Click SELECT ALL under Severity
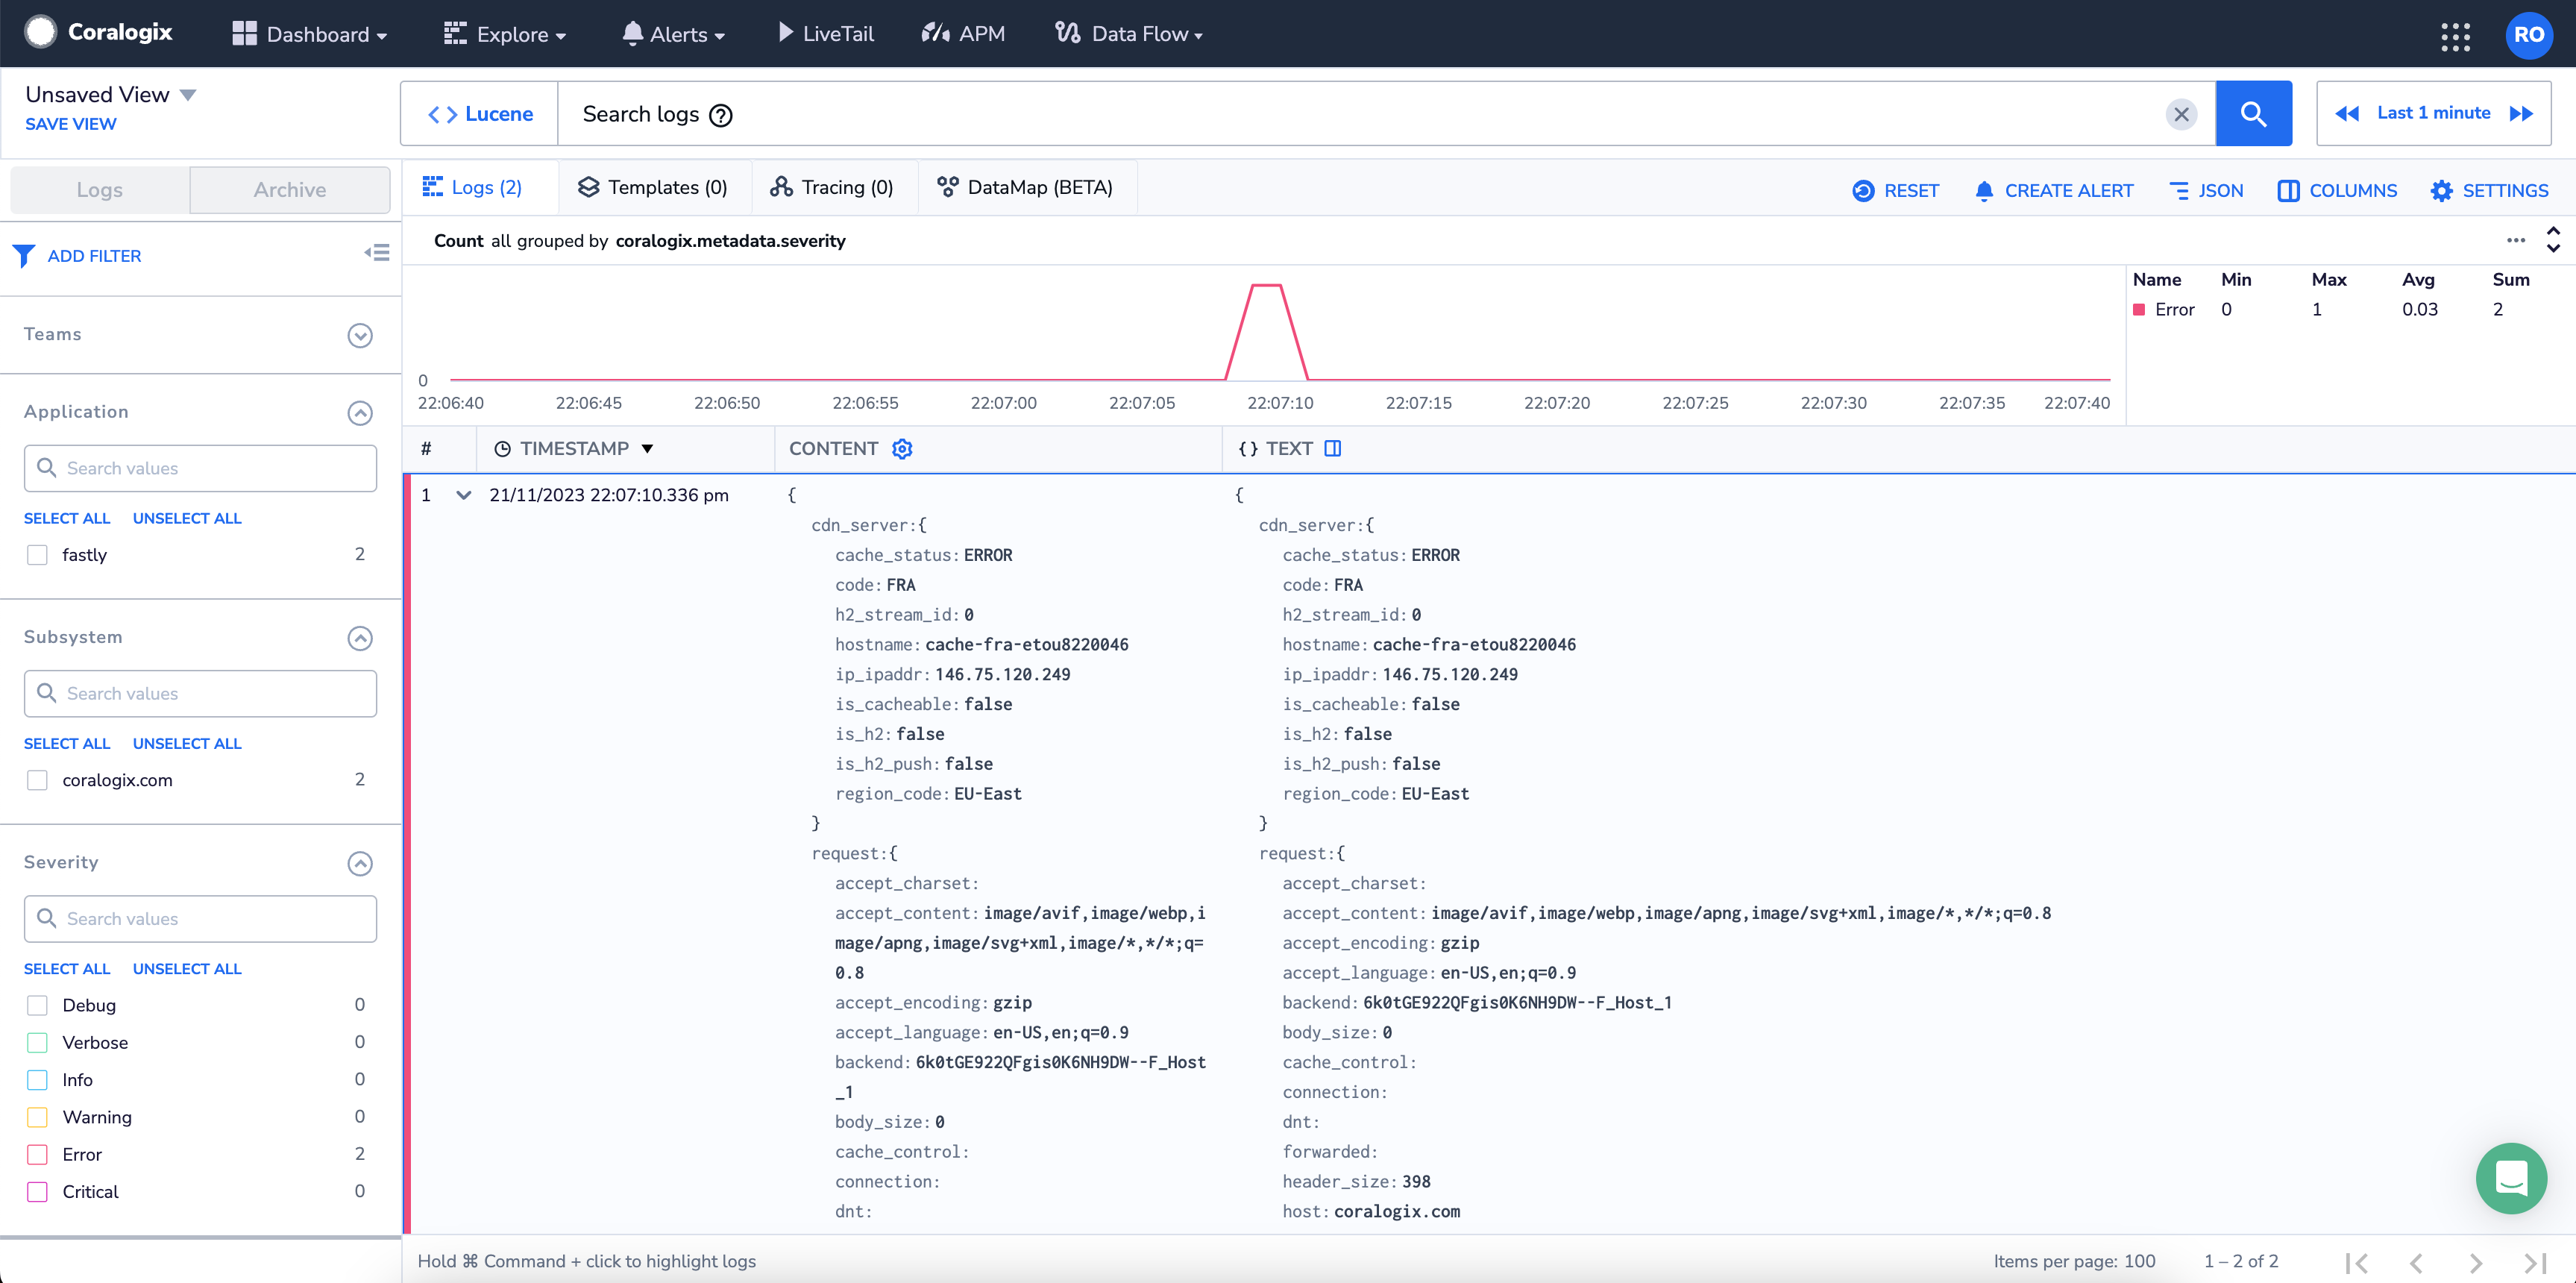This screenshot has width=2576, height=1283. point(67,968)
